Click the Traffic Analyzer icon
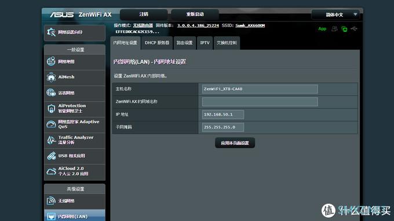Image resolution: width=394 pixels, height=221 pixels. (51, 140)
